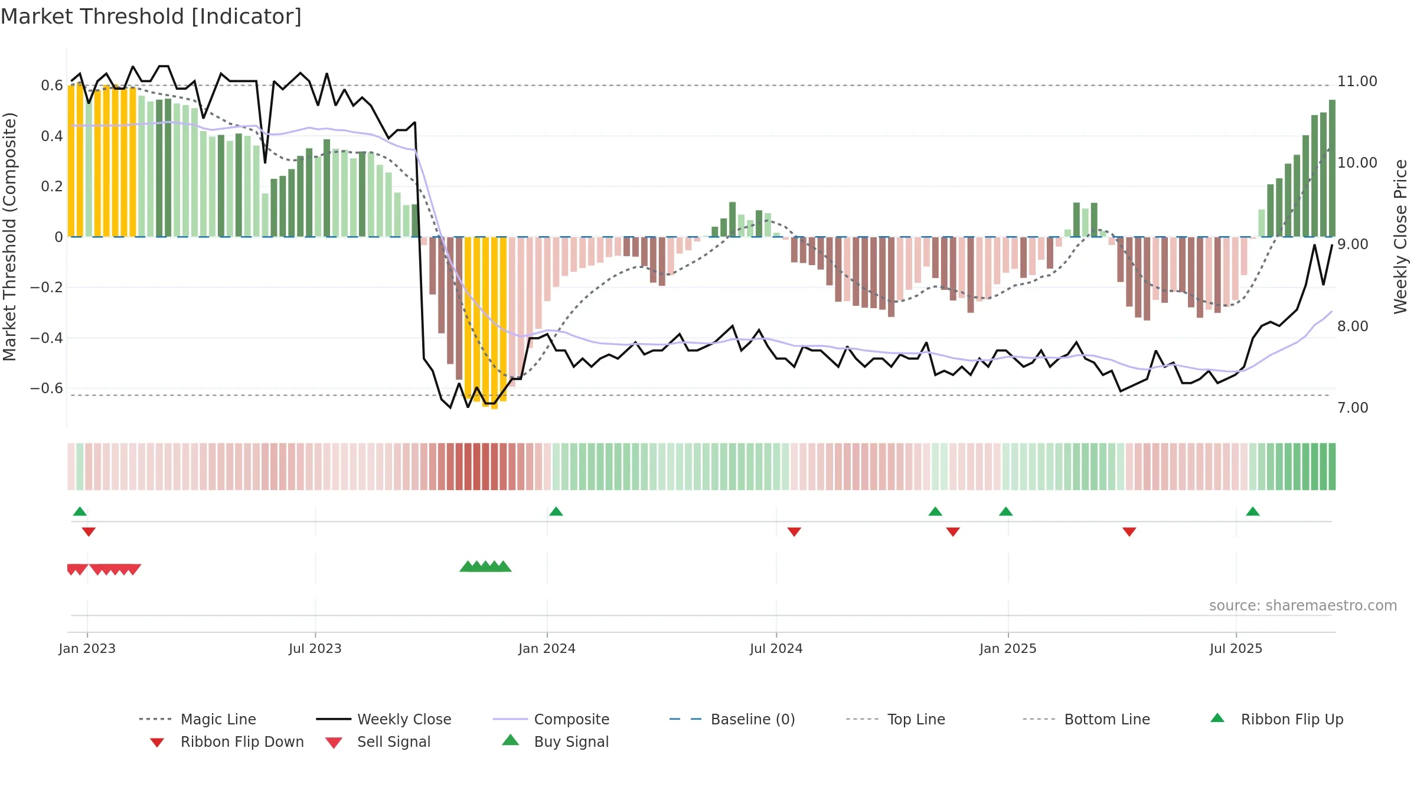This screenshot has width=1417, height=797.
Task: Click the green Ribbon Flip Up legend triangle
Action: (1217, 718)
